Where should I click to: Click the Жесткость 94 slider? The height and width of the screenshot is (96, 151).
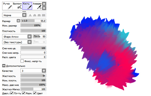[x=33, y=76]
